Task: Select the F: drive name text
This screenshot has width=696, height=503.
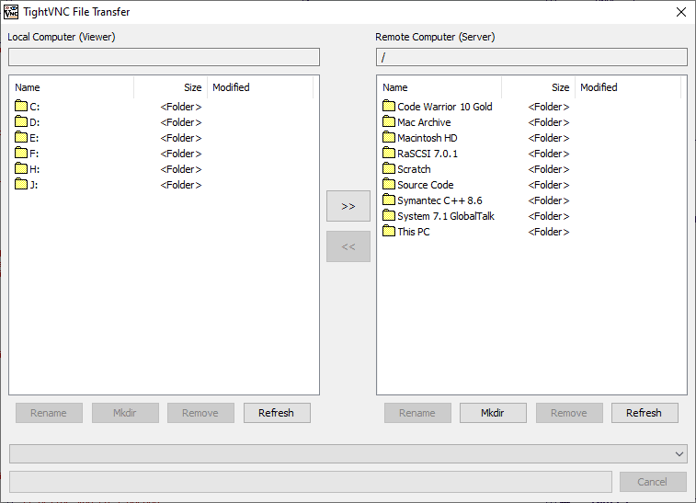Action: point(34,154)
